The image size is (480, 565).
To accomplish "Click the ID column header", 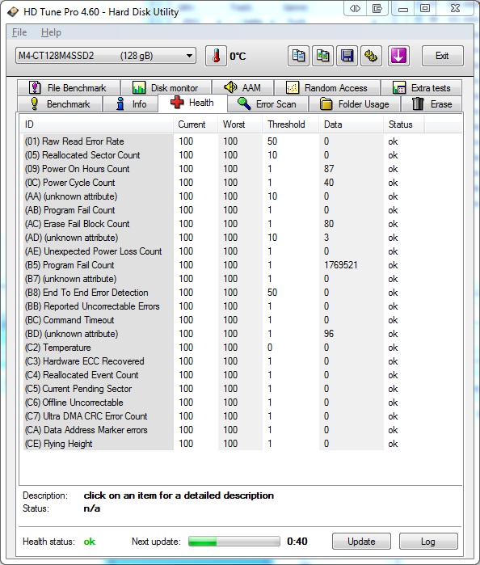I will coord(96,124).
